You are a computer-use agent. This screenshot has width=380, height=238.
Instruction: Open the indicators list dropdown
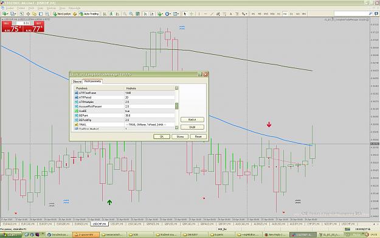pyautogui.click(x=160, y=14)
